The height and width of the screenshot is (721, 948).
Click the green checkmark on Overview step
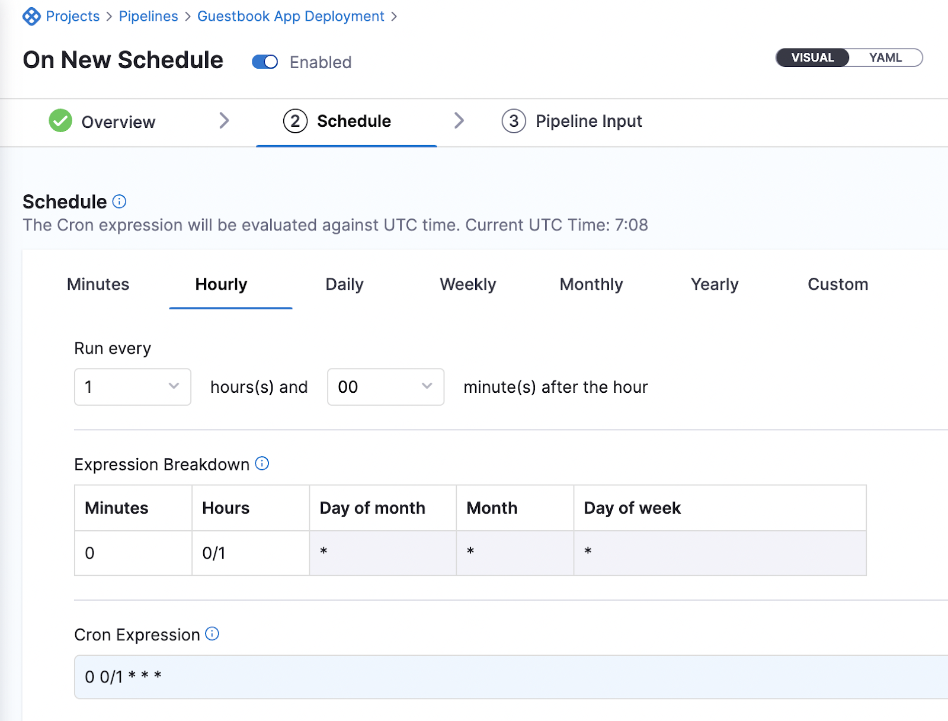coord(60,120)
